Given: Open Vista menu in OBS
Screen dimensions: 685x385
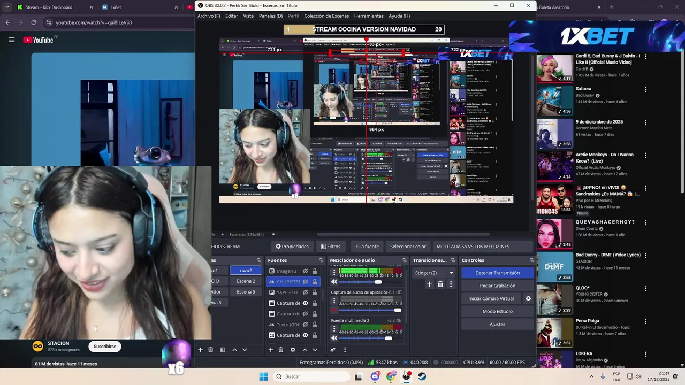Looking at the screenshot, I should click(x=248, y=16).
